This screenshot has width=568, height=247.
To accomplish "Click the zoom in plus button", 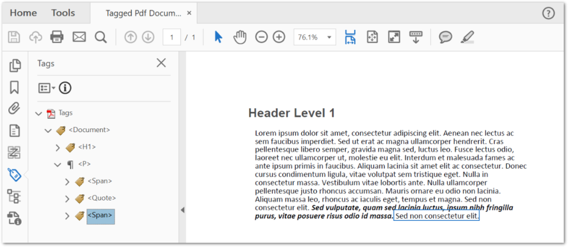I will (x=278, y=37).
